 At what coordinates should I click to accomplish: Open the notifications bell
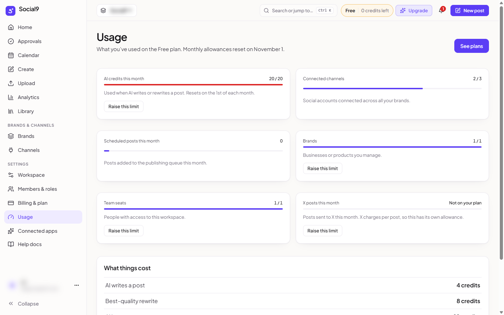tap(441, 10)
